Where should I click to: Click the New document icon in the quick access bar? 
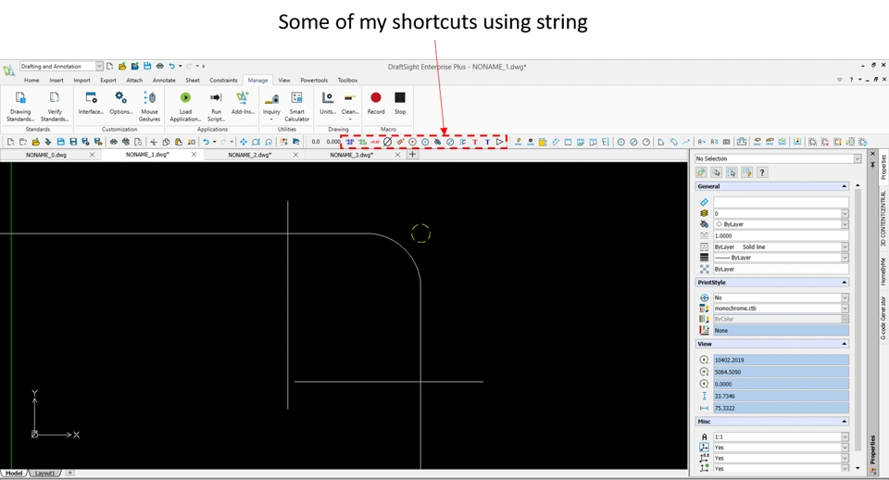pyautogui.click(x=110, y=67)
